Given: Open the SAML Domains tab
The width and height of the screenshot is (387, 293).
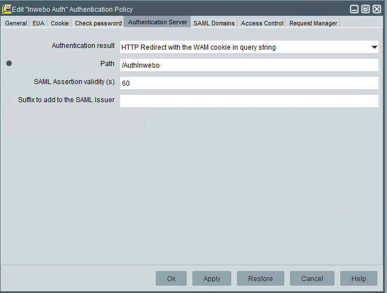Looking at the screenshot, I should click(214, 23).
